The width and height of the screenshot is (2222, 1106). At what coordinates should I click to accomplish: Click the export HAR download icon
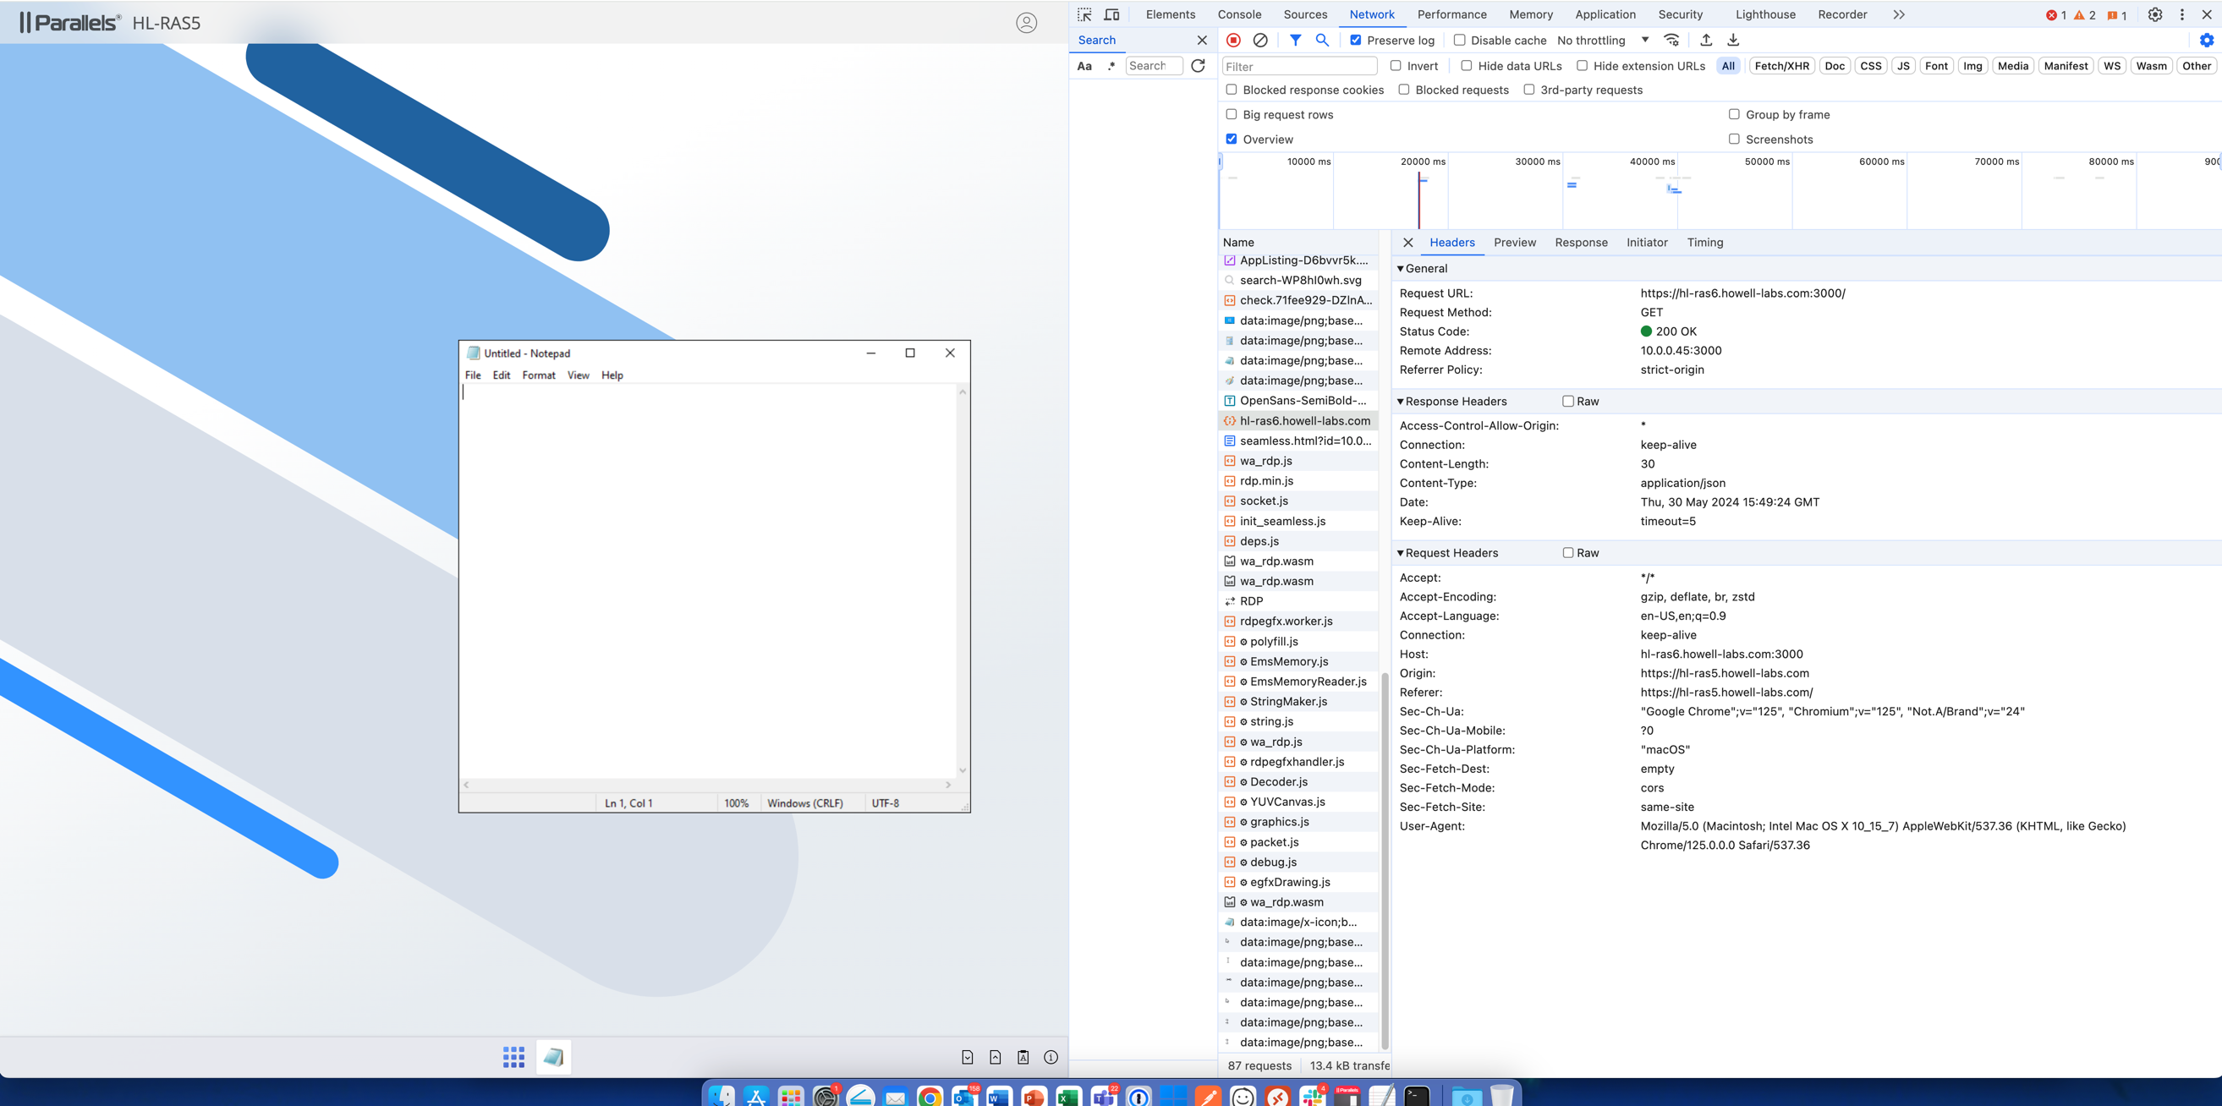click(x=1733, y=41)
